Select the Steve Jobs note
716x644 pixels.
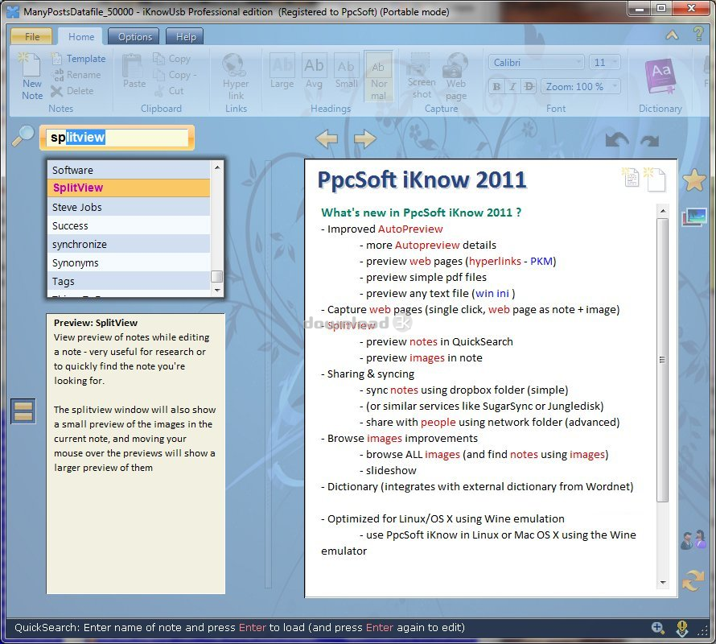click(128, 207)
